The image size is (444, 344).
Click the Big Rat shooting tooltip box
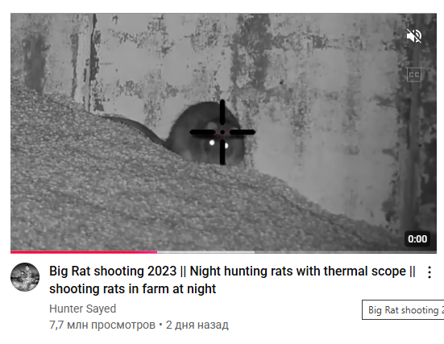coord(403,309)
